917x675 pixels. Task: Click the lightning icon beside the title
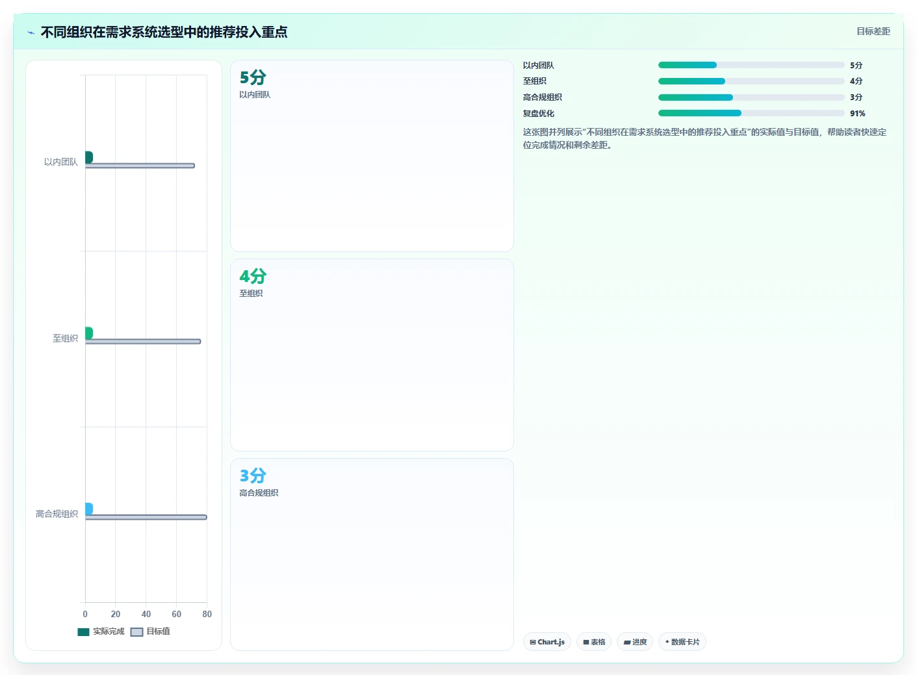[31, 32]
